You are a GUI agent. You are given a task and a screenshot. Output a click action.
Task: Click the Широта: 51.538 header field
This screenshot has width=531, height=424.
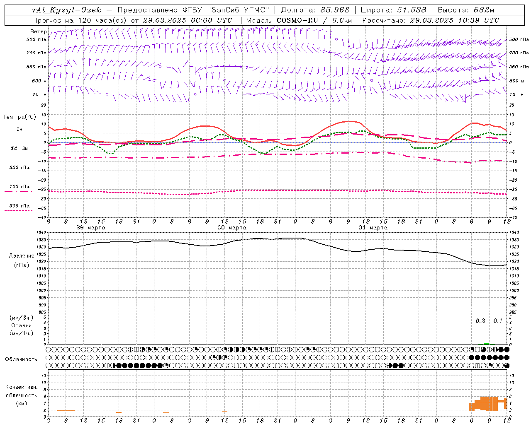(x=393, y=10)
